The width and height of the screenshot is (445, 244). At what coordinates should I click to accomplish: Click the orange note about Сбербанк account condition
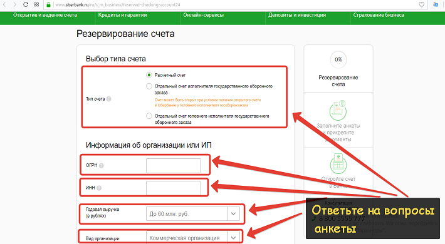pos(207,103)
